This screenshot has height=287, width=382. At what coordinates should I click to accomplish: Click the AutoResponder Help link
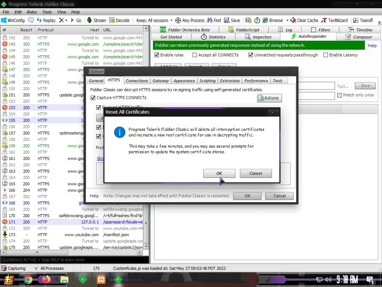[372, 46]
